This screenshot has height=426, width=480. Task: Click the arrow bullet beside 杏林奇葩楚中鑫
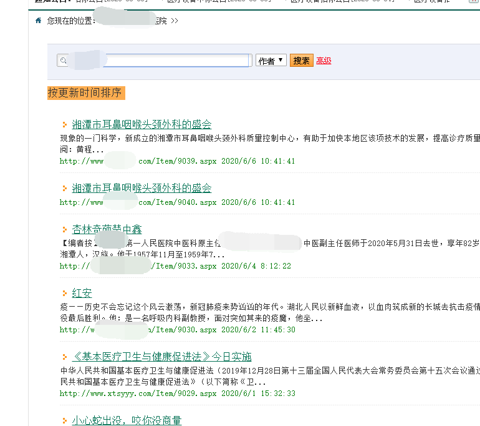coord(64,230)
